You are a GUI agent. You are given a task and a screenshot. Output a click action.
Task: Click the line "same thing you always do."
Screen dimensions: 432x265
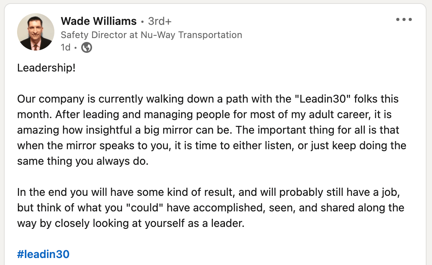click(83, 161)
